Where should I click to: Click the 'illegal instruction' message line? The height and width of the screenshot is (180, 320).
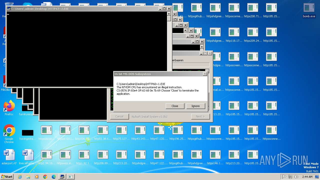point(149,87)
